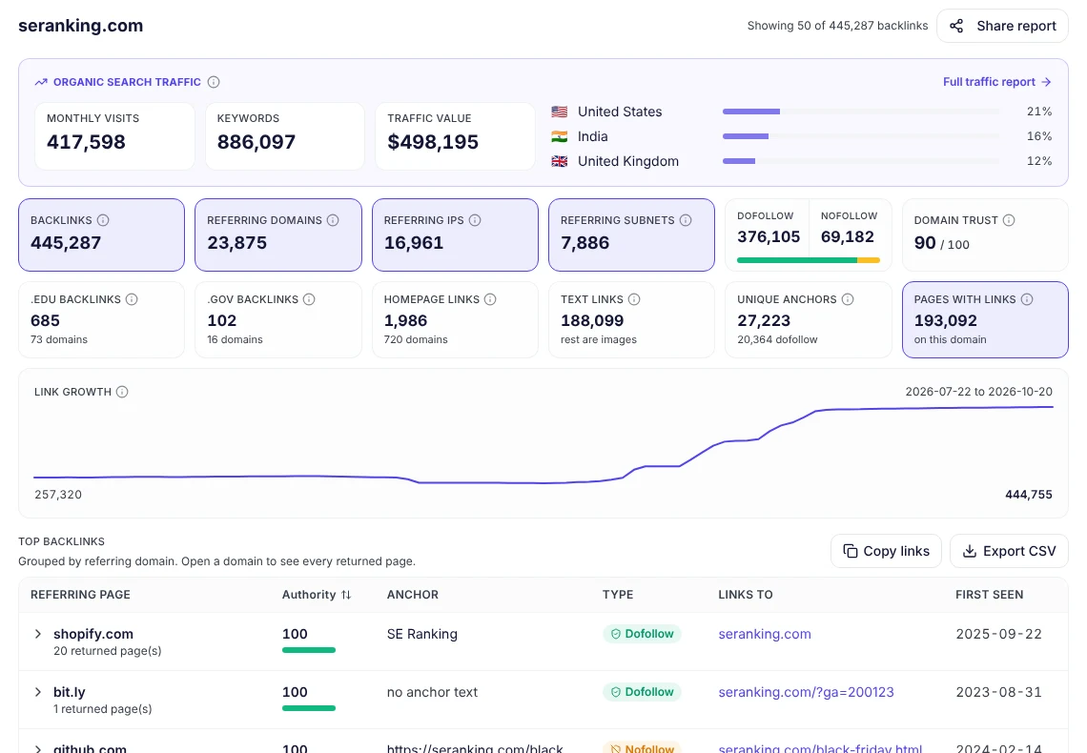Viewport: 1087px width, 753px height.
Task: Click the Share report button
Action: (1002, 27)
